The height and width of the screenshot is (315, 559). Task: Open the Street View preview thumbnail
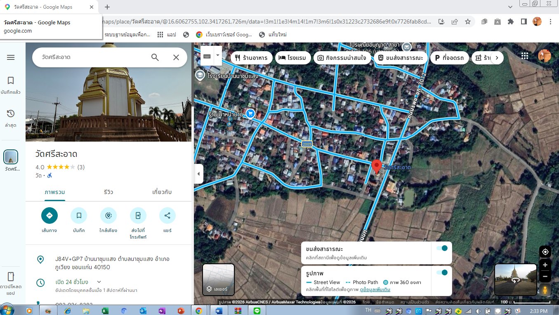(516, 279)
